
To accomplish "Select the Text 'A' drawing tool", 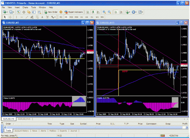I will 42,17.
